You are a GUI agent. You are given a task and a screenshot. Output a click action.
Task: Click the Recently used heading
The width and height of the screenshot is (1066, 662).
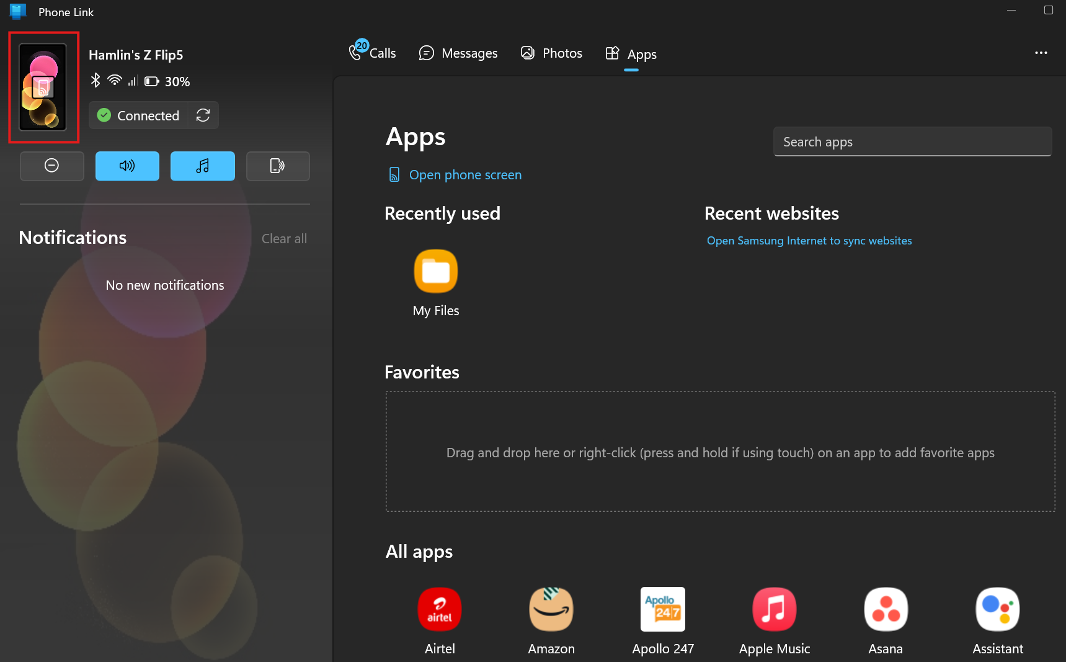coord(442,213)
